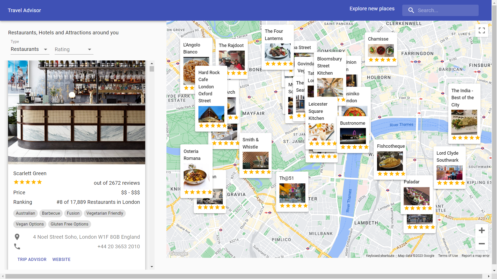
Task: Click the phone number +44 20 3653 2010
Action: click(119, 246)
